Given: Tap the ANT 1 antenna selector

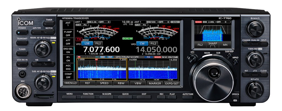Looking at the screenshot, I should pyautogui.click(x=68, y=24).
